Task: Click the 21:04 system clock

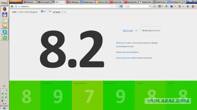Action: click(4, 104)
